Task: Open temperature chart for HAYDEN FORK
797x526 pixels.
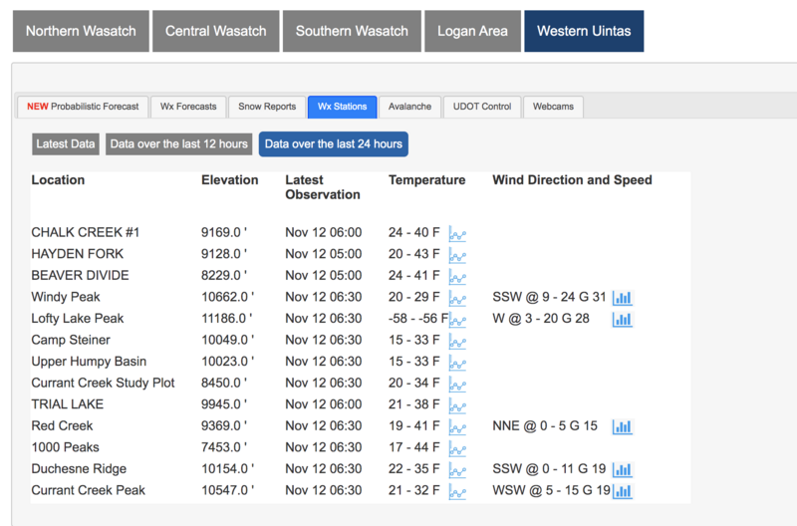Action: [x=458, y=256]
